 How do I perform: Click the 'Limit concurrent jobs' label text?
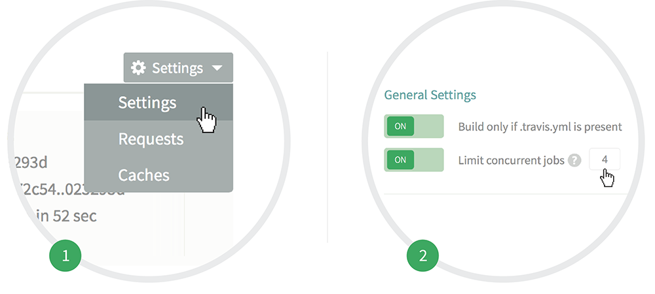pos(511,160)
